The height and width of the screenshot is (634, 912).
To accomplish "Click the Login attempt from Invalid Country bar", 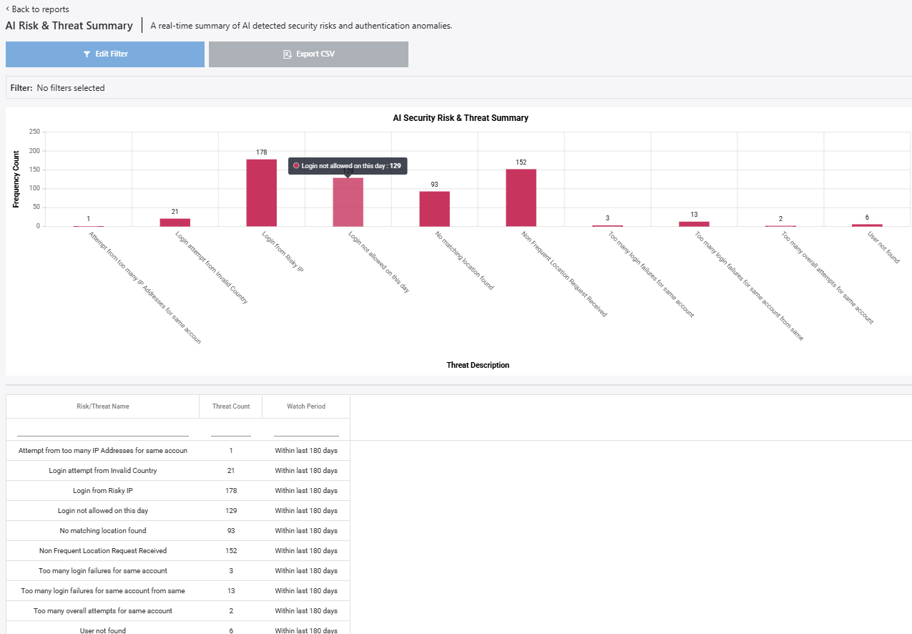I will pyautogui.click(x=175, y=223).
